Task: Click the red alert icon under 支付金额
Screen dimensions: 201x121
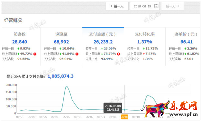Action: [x=118, y=54]
